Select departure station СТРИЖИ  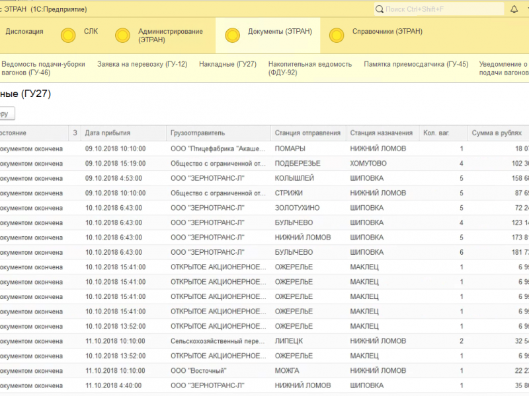[289, 193]
